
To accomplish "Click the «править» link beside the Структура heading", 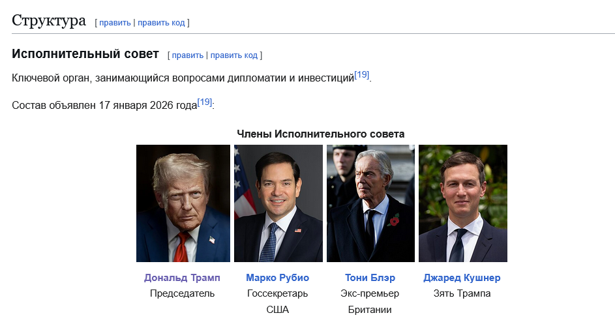I will coord(115,22).
